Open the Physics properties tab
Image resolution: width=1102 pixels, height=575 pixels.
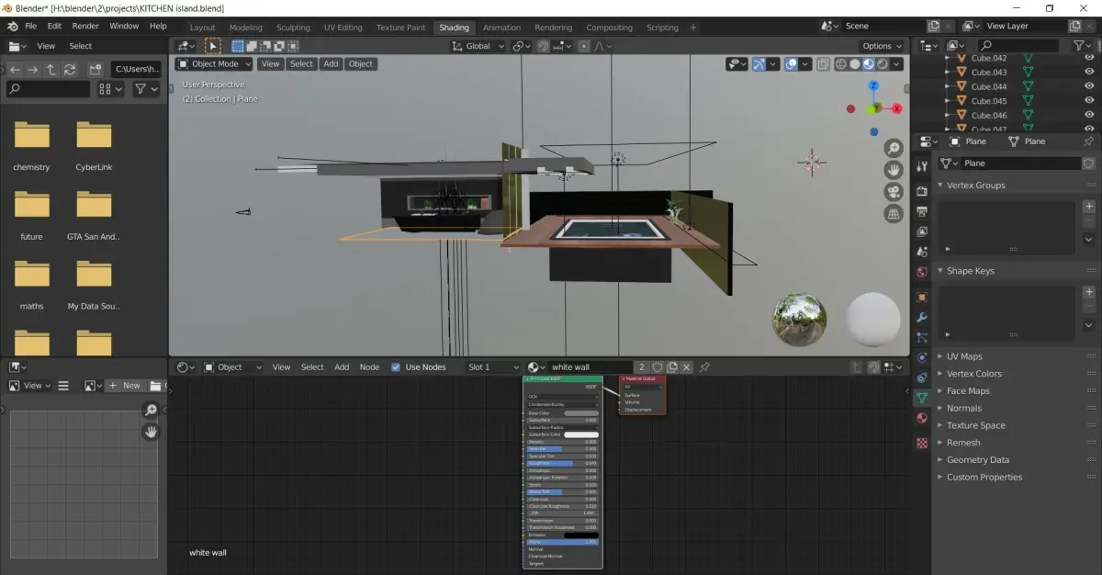point(922,357)
